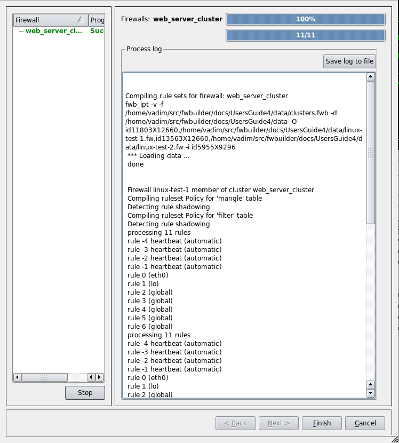The height and width of the screenshot is (443, 399).
Task: Click left arrow beside right arrow, horizontal scrollbar
Action: pyautogui.click(x=91, y=377)
